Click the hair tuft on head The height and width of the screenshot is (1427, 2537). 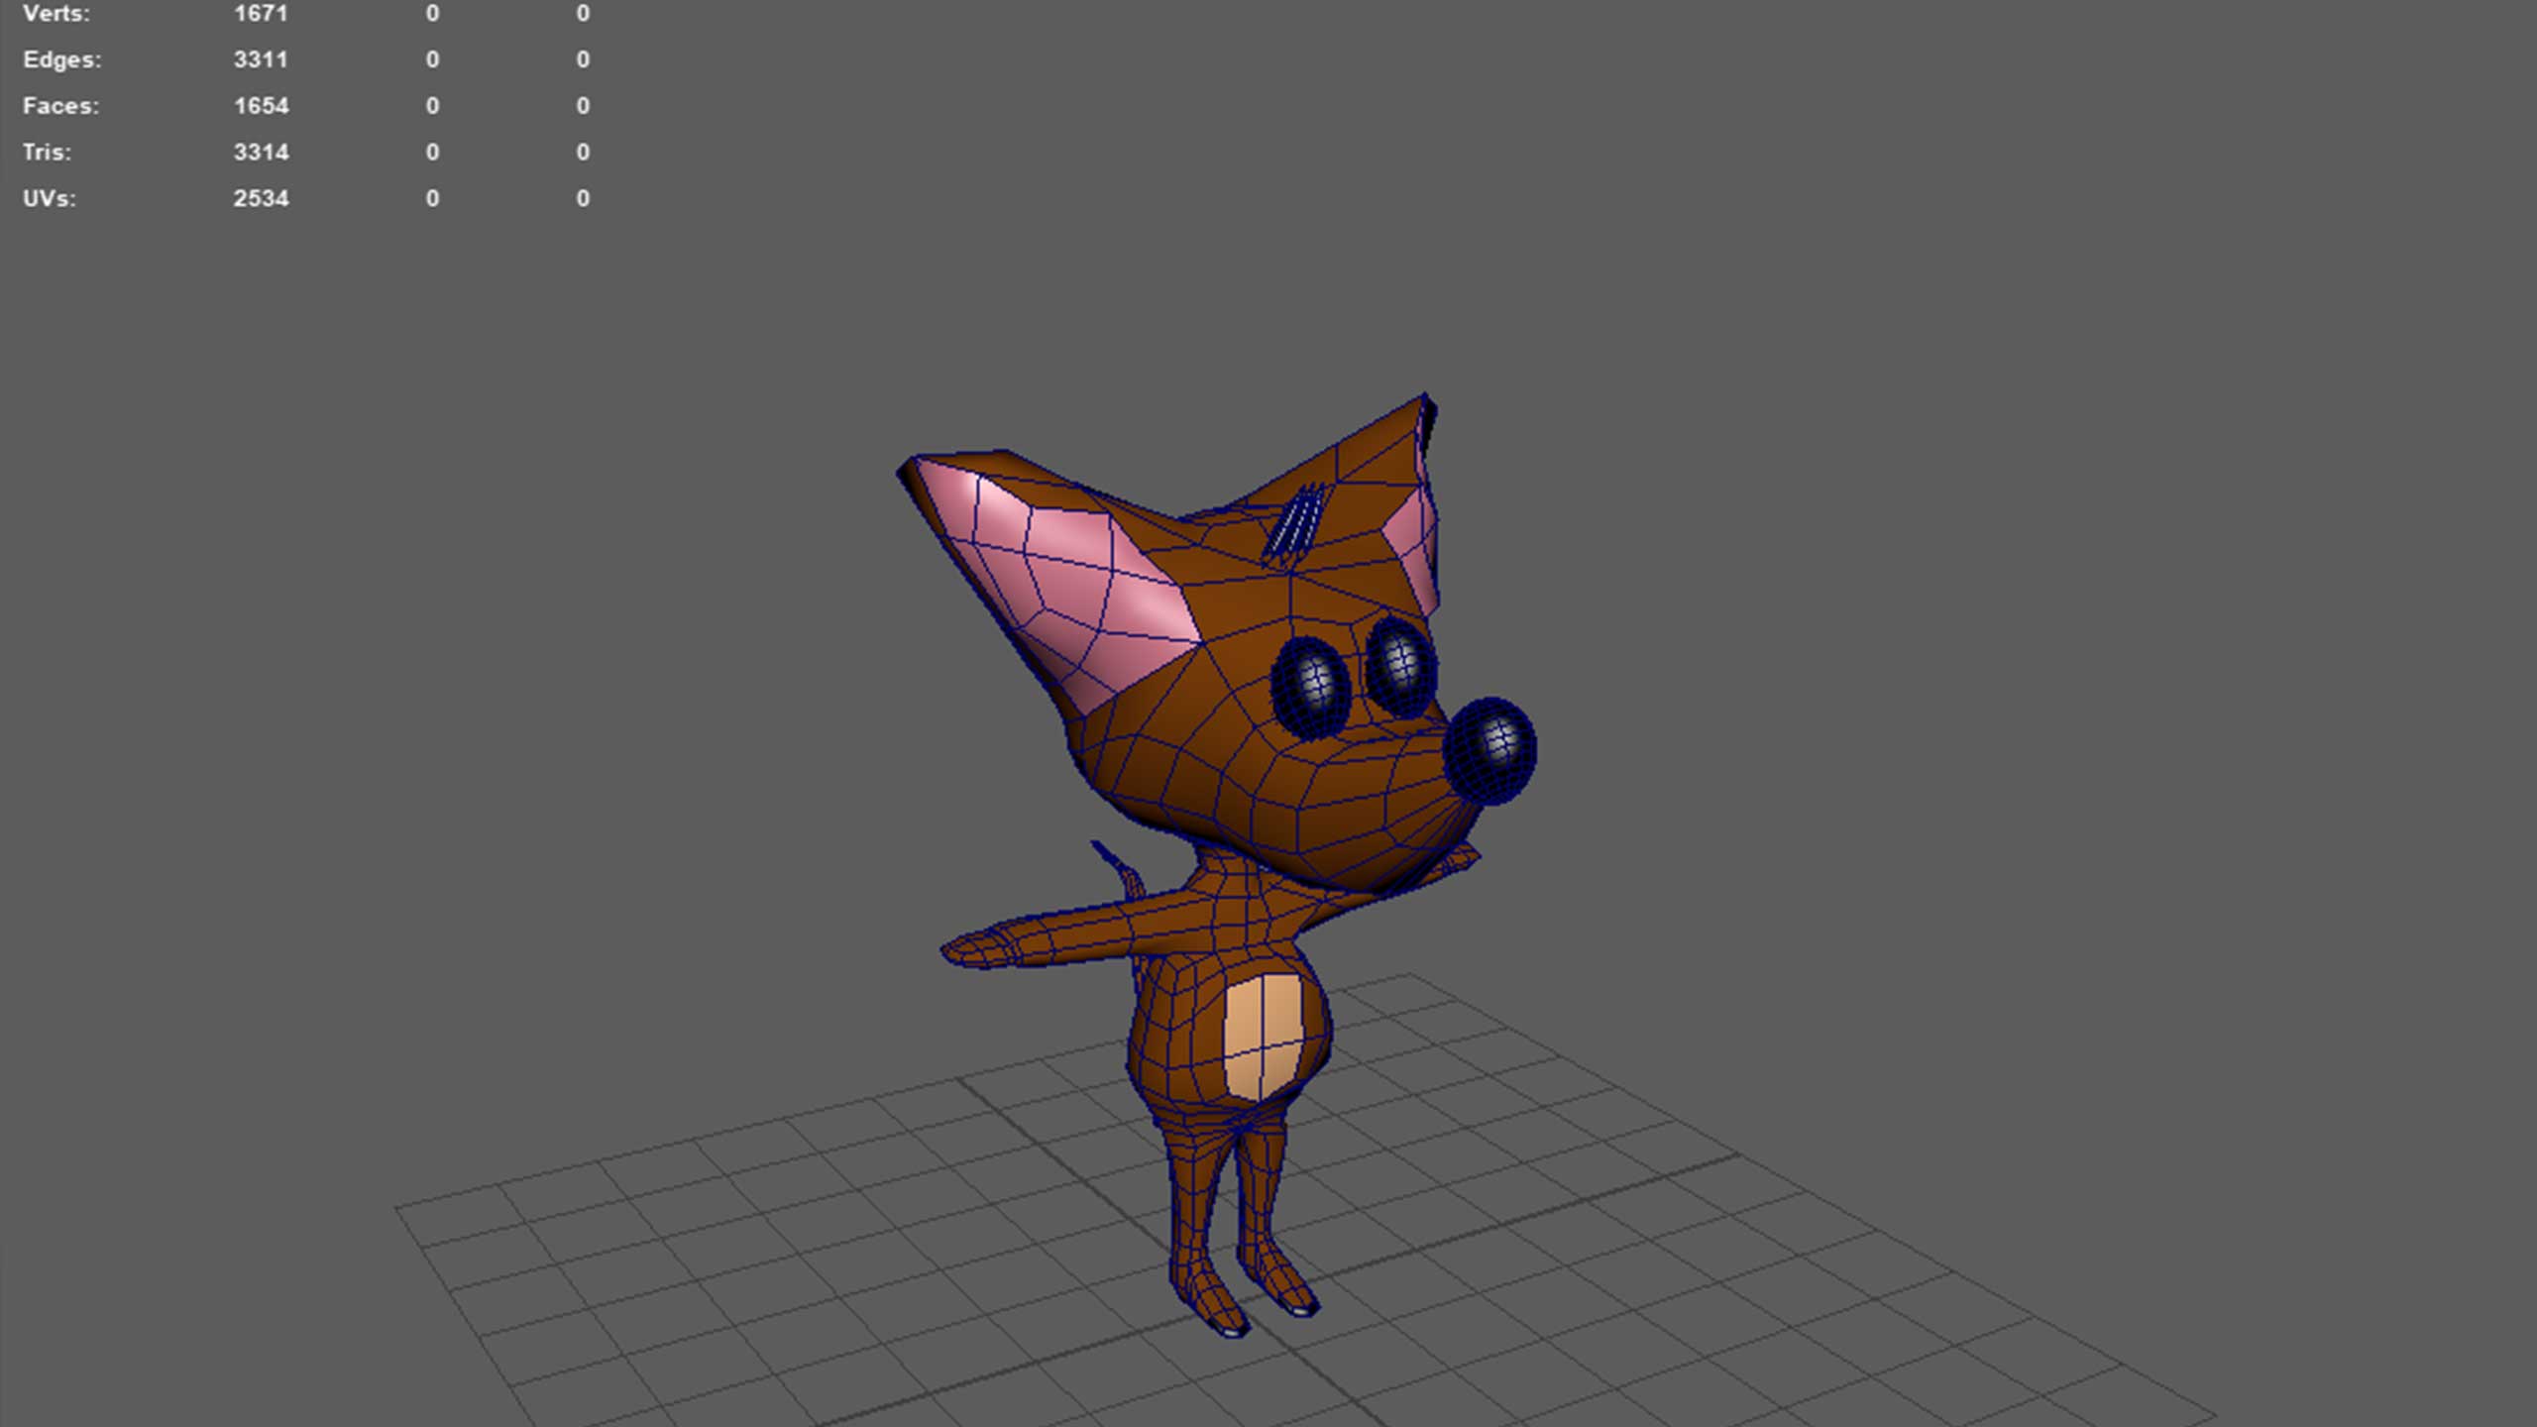(x=1293, y=525)
